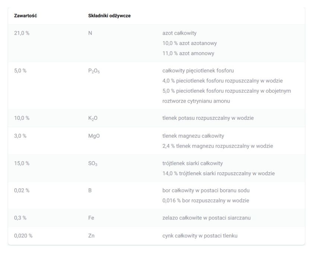313x253 pixels.
Task: Click the Fe nutrient symbol
Action: [x=91, y=218]
